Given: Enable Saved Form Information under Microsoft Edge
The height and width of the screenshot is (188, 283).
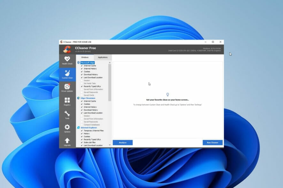Looking at the screenshot, I should 82,89.
